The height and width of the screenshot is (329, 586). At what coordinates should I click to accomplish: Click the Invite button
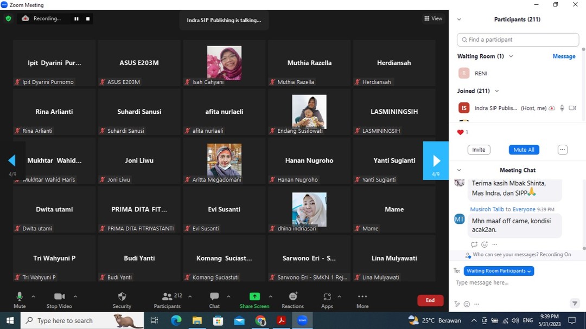(x=479, y=150)
